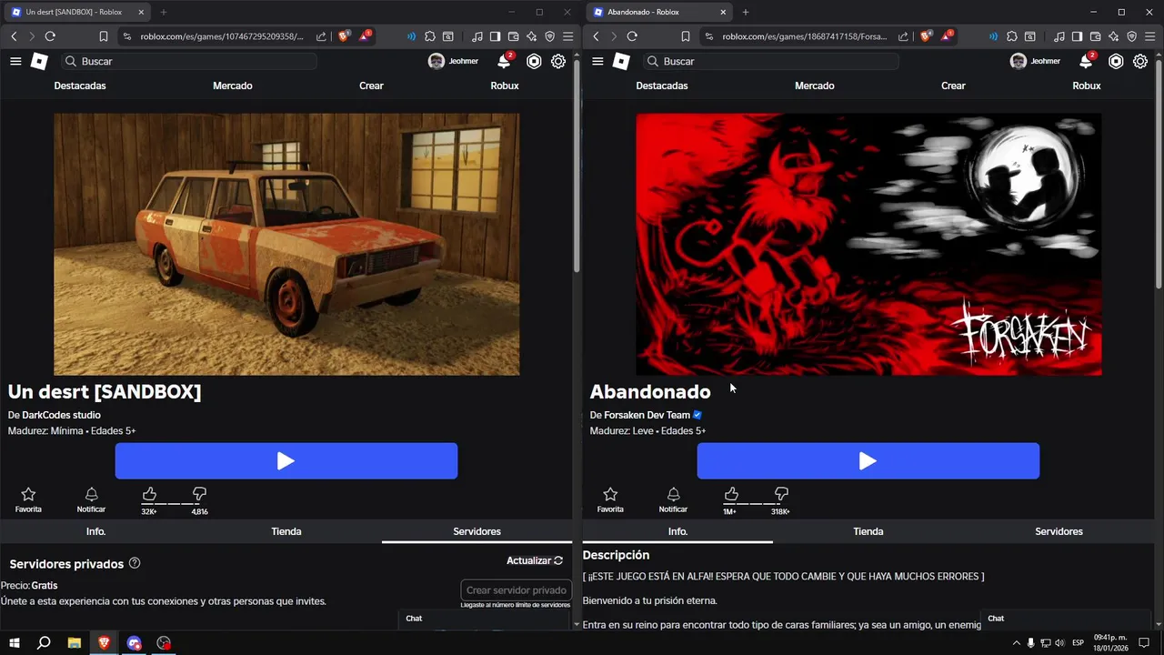The image size is (1164, 655).
Task: Click the Actualizar refresh servers button
Action: 535,560
